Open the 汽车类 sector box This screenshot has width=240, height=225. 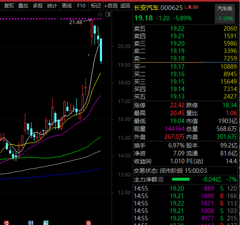225,14
